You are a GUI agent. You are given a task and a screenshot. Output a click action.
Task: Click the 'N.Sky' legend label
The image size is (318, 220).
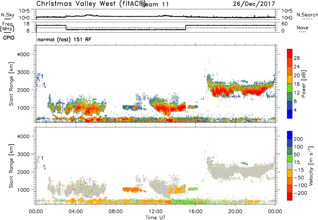[x=8, y=15]
